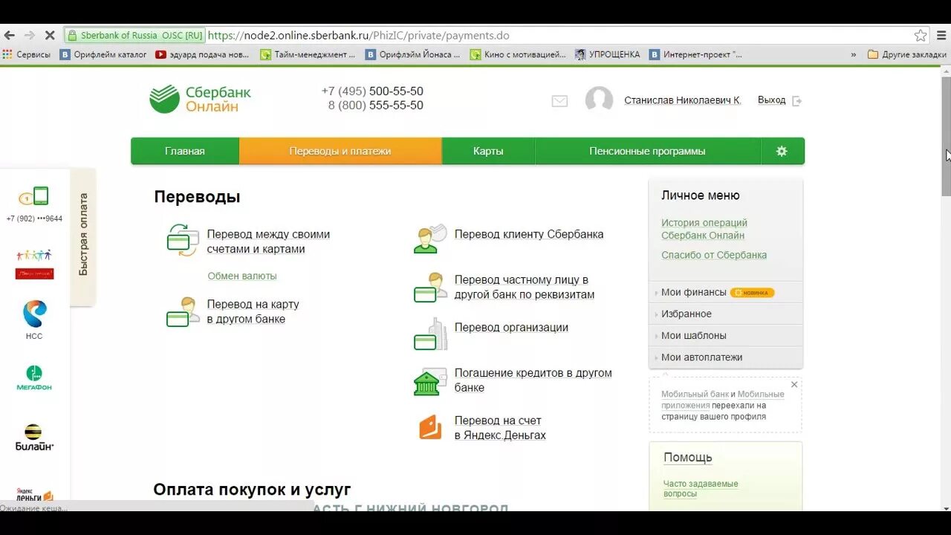
Task: Click the Помощь heading link
Action: (x=688, y=457)
